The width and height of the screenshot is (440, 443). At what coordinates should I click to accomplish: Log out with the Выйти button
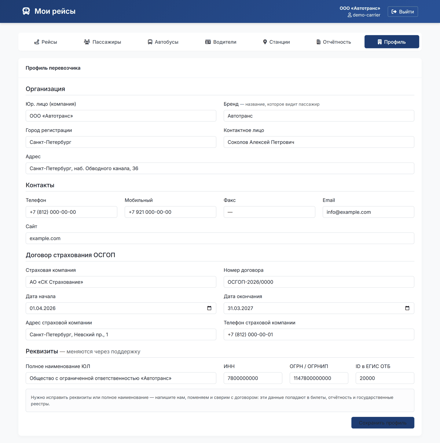[403, 12]
